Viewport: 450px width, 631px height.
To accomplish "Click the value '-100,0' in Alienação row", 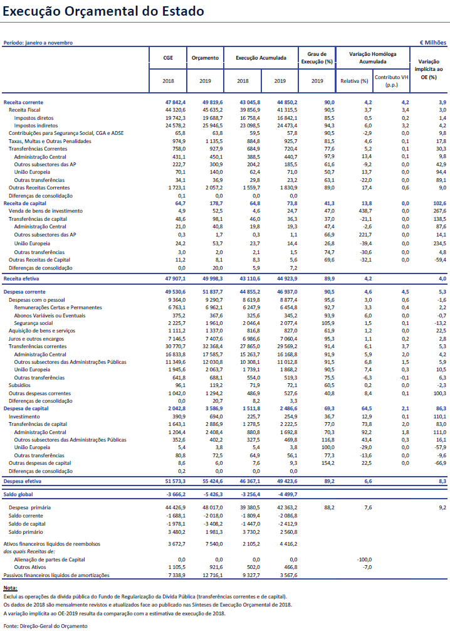I will [x=364, y=559].
